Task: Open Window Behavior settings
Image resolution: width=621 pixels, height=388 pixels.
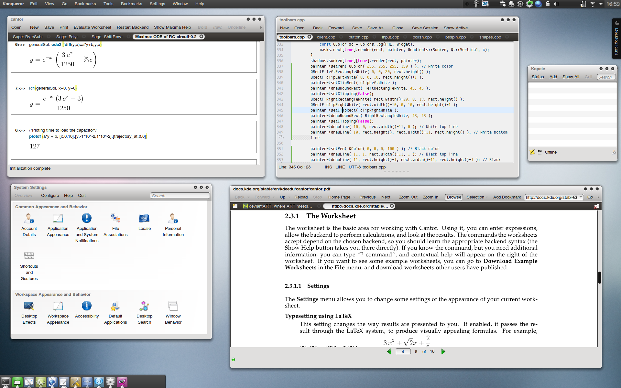Action: point(173,313)
